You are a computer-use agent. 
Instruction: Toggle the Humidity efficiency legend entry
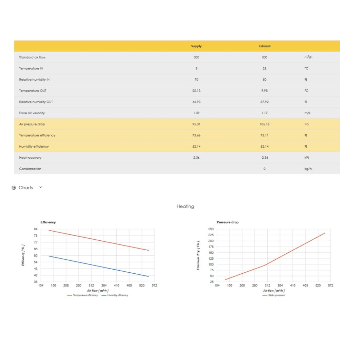(x=118, y=295)
